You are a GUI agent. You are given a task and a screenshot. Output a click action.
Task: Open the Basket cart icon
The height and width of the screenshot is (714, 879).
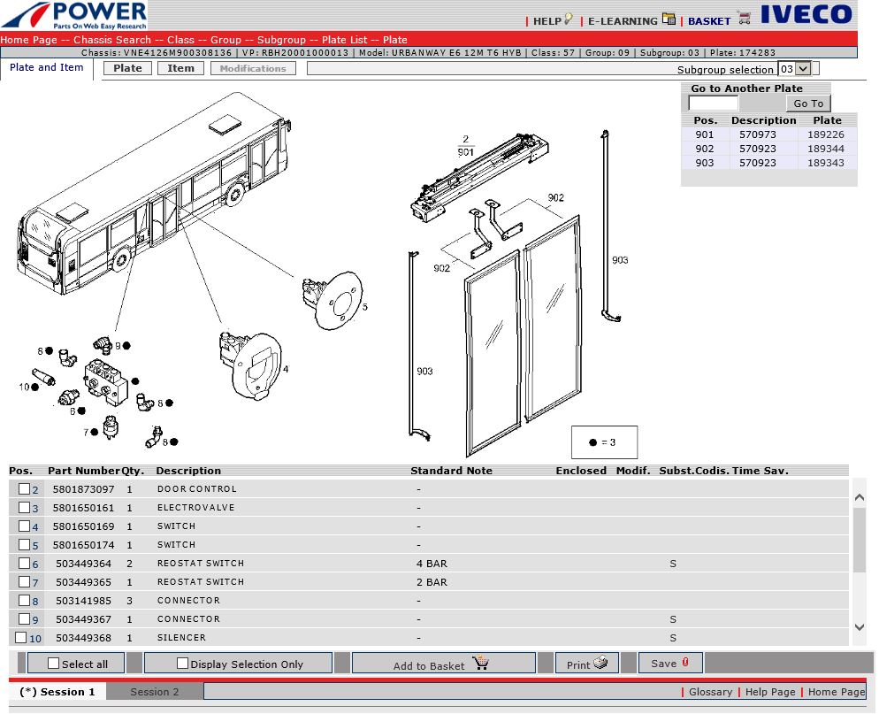pyautogui.click(x=744, y=19)
